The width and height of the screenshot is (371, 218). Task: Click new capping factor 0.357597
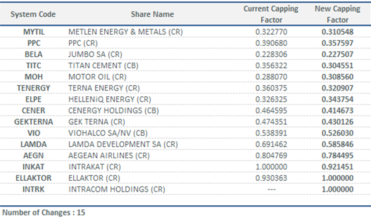(338, 43)
